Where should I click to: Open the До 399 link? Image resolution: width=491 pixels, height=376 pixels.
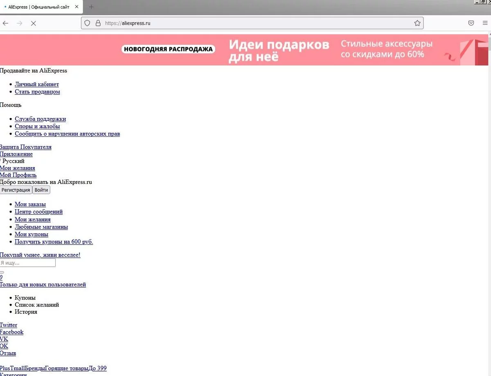tap(97, 368)
